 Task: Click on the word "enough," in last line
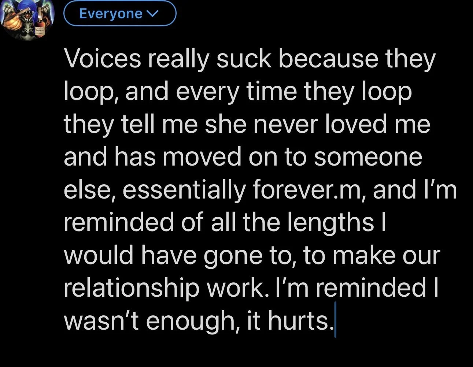click(193, 321)
